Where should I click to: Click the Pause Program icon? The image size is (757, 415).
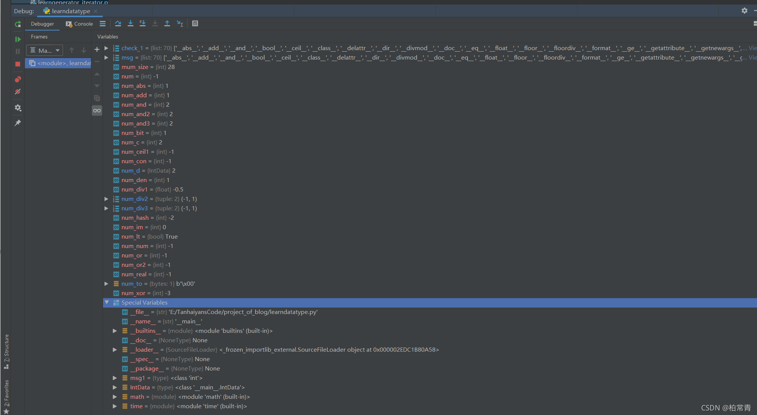click(x=18, y=51)
